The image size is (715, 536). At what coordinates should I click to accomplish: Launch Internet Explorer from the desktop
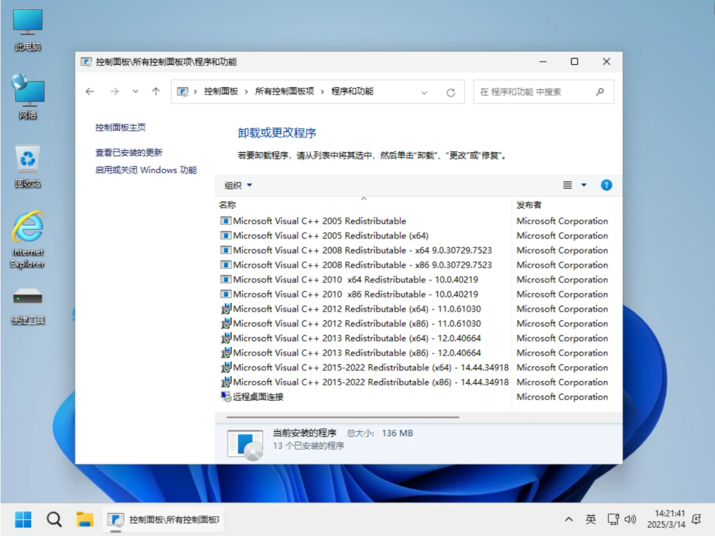click(27, 240)
